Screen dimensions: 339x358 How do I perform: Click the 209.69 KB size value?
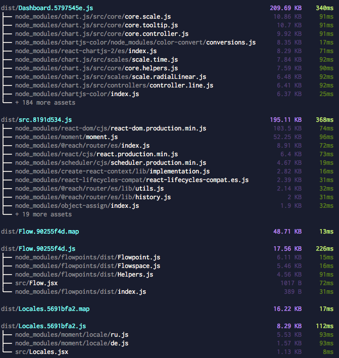point(285,8)
